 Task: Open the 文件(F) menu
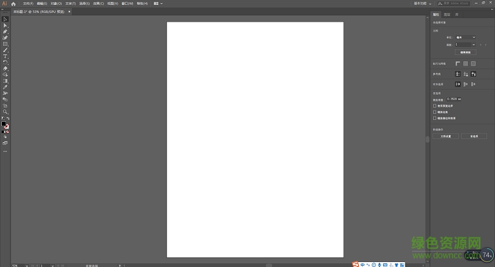28,4
